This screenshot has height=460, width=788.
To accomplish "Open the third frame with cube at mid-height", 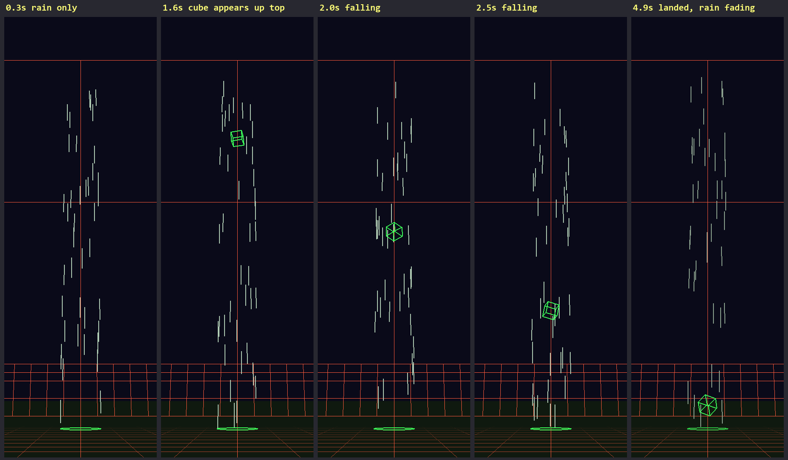I will pyautogui.click(x=394, y=237).
